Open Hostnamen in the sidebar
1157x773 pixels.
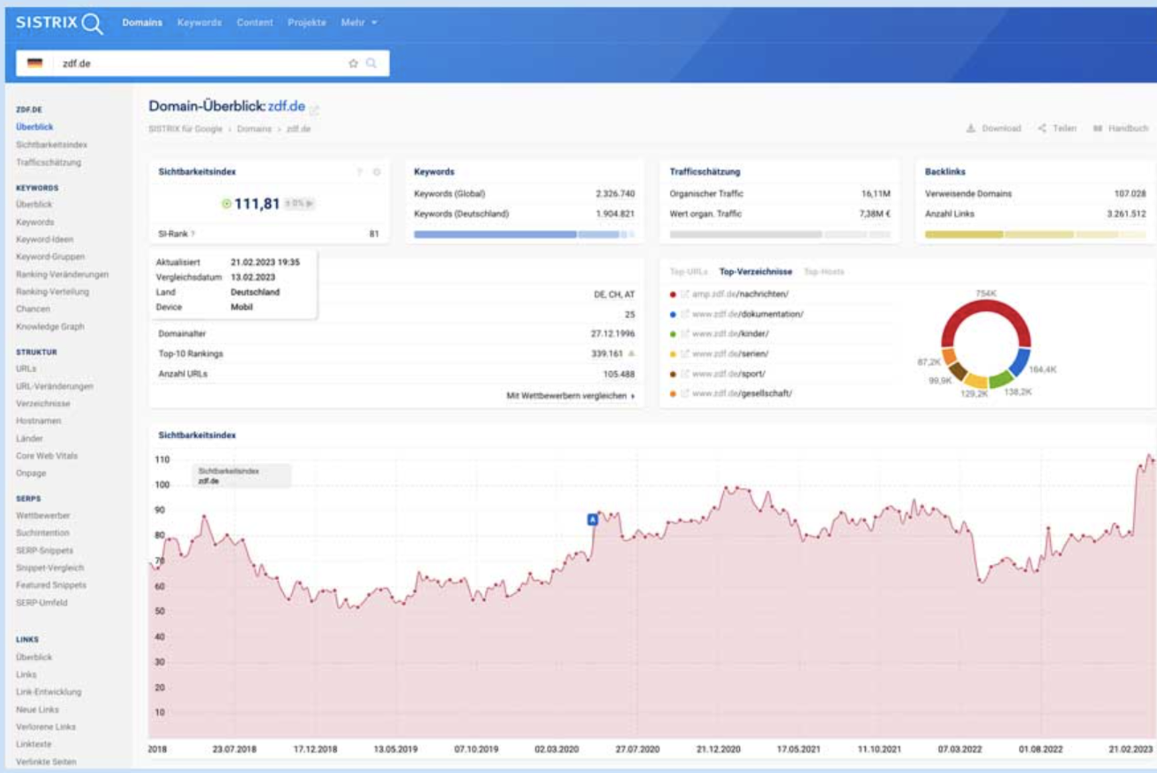coord(38,421)
